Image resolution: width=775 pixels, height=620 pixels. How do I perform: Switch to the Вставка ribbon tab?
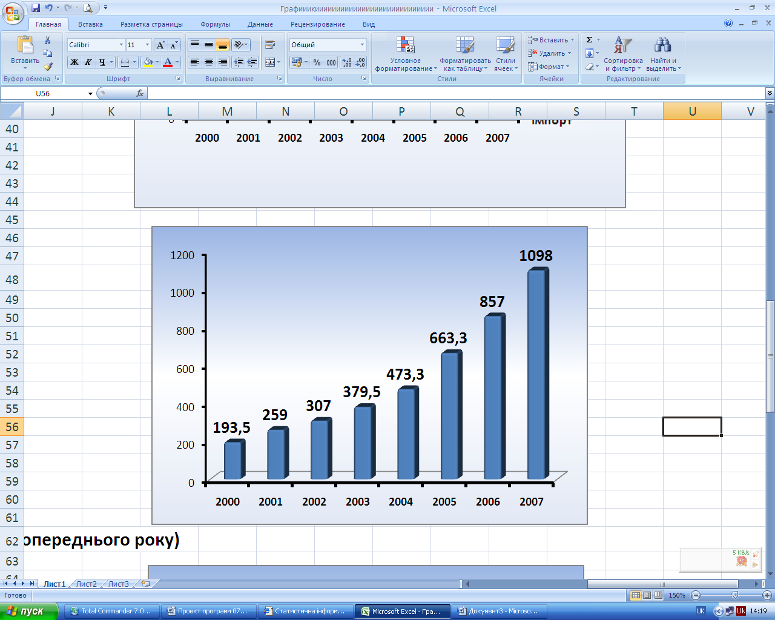90,24
